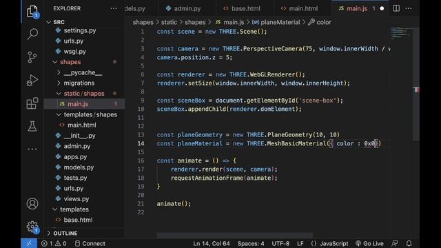This screenshot has height=248, width=441.
Task: Open settings.py in explorer
Action: 84,30
